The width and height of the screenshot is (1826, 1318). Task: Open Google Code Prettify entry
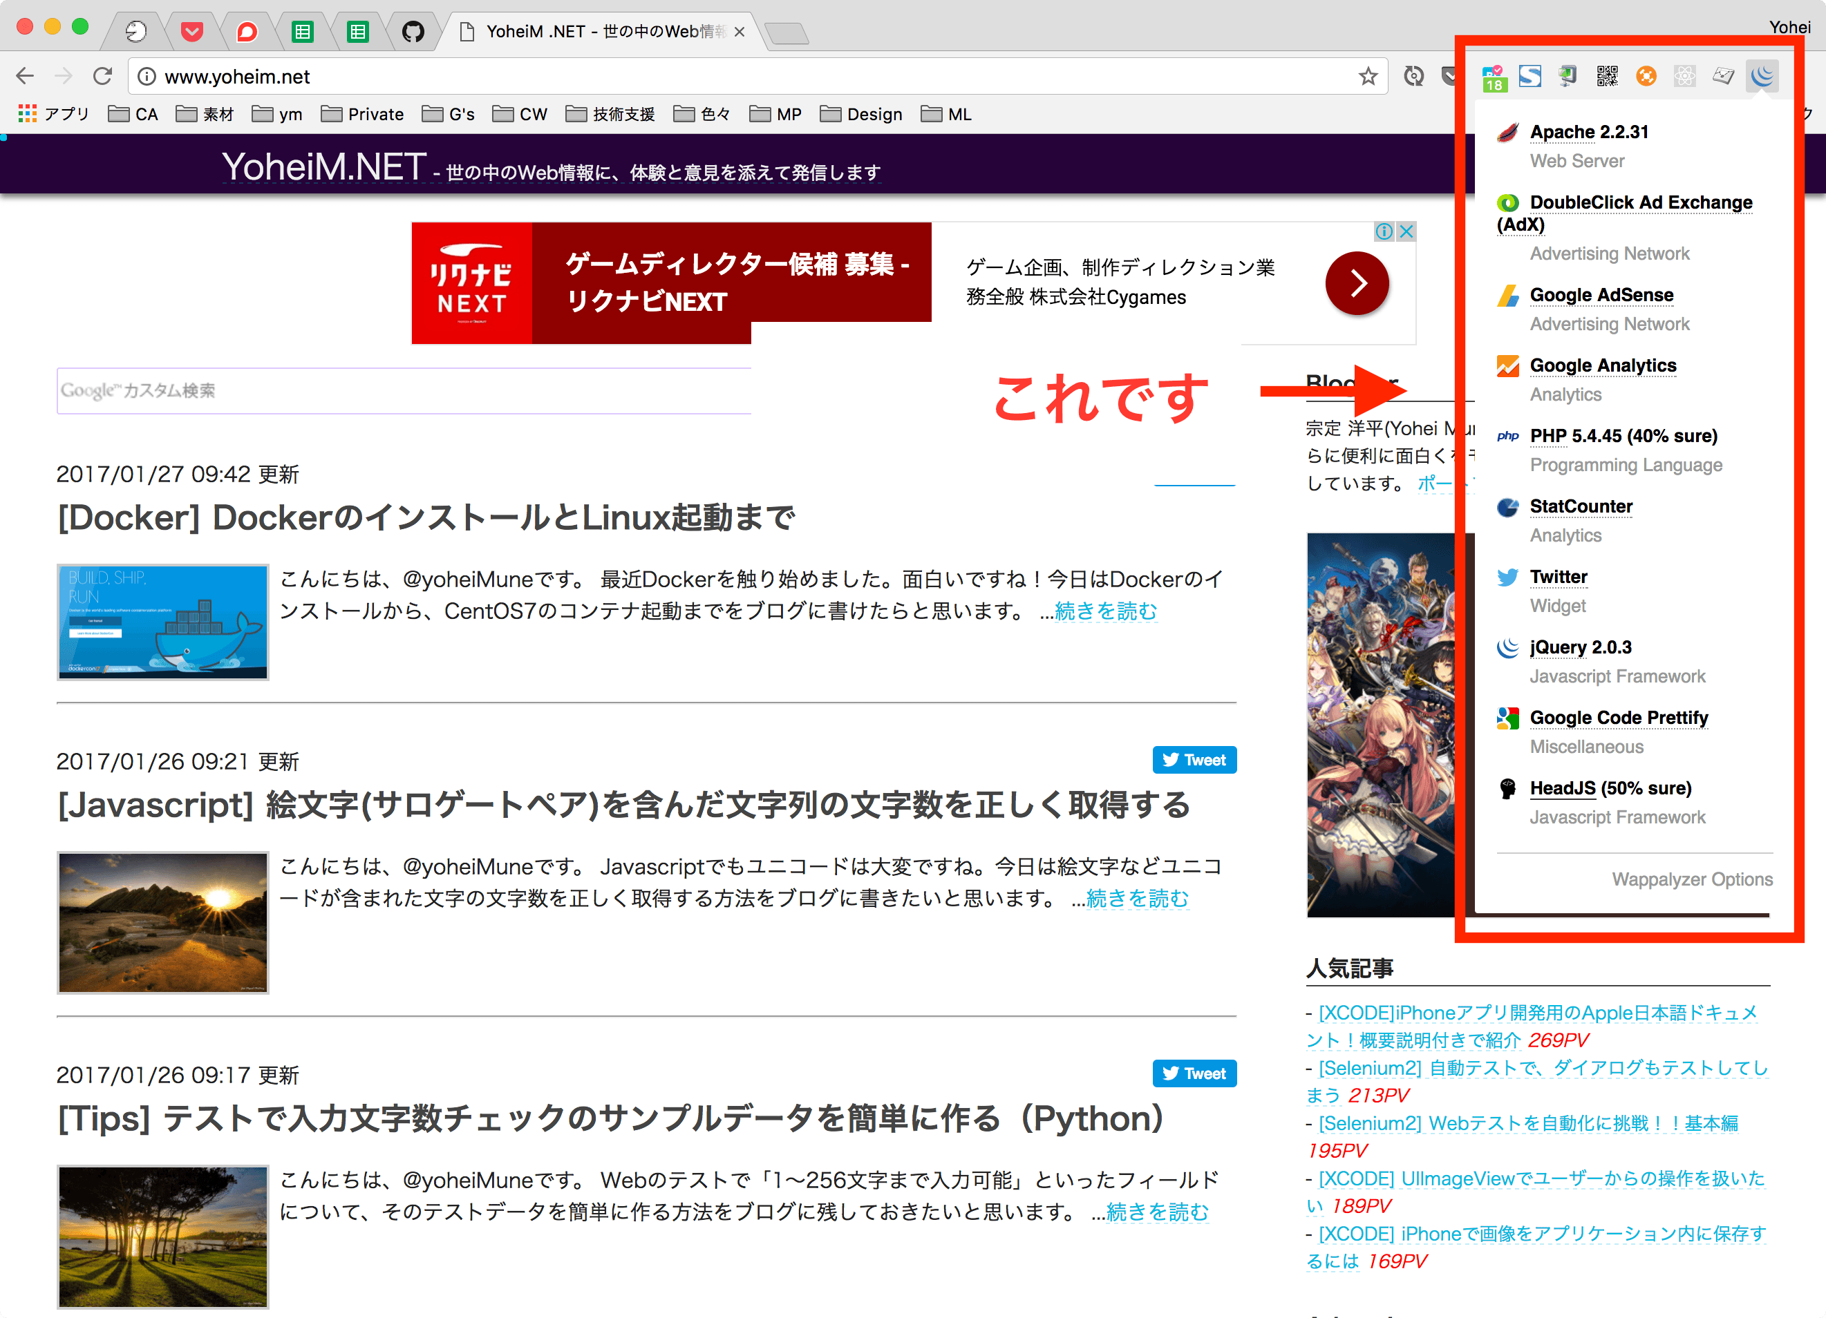[1619, 718]
